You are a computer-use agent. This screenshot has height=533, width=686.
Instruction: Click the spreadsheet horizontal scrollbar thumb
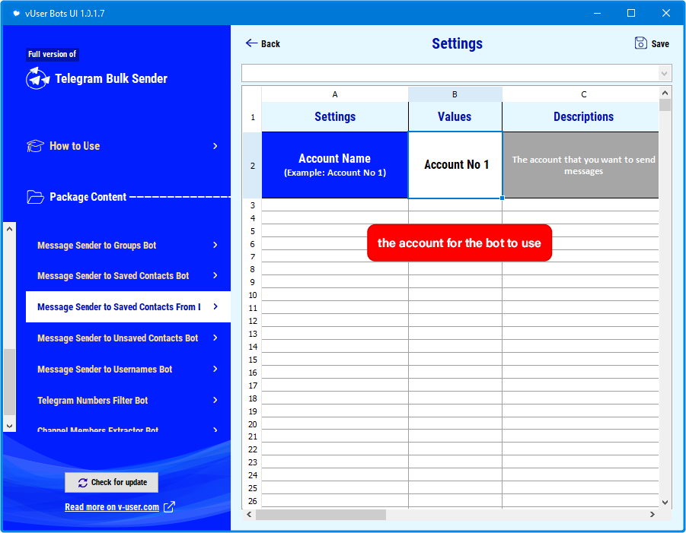[321, 515]
